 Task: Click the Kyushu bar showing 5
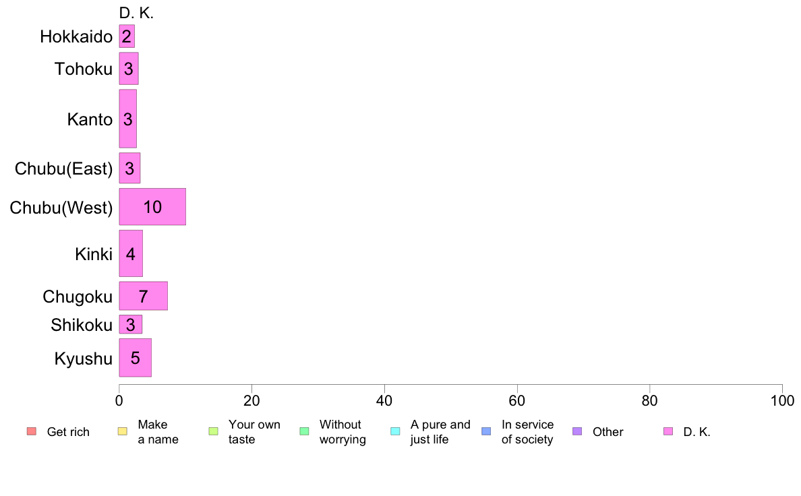click(x=135, y=358)
